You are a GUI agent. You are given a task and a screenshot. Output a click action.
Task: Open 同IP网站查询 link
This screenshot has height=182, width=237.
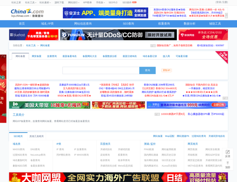pyautogui.click(x=63, y=155)
